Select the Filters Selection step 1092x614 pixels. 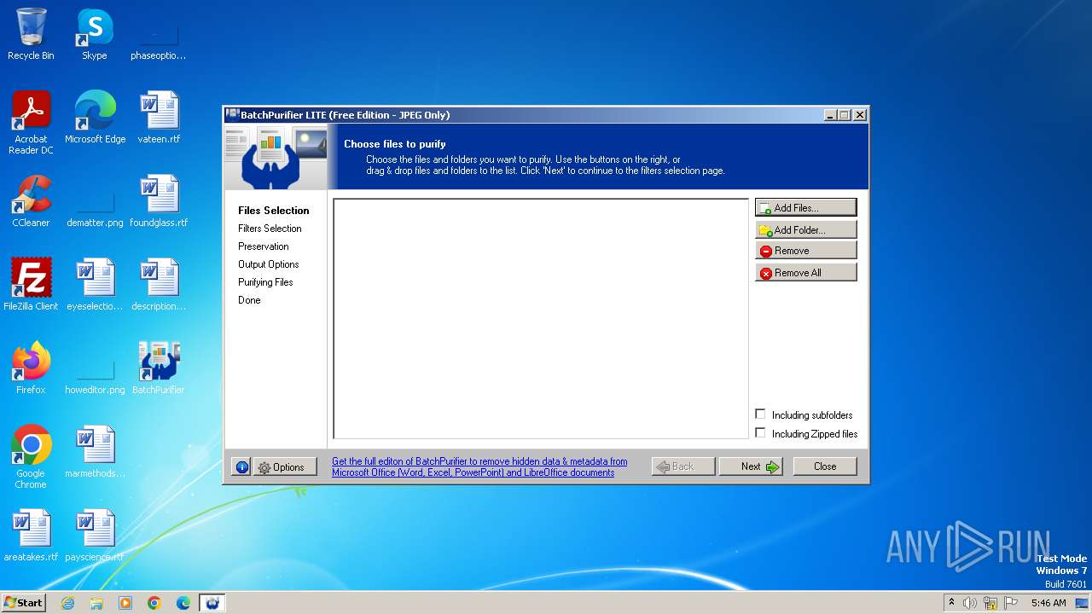point(270,229)
